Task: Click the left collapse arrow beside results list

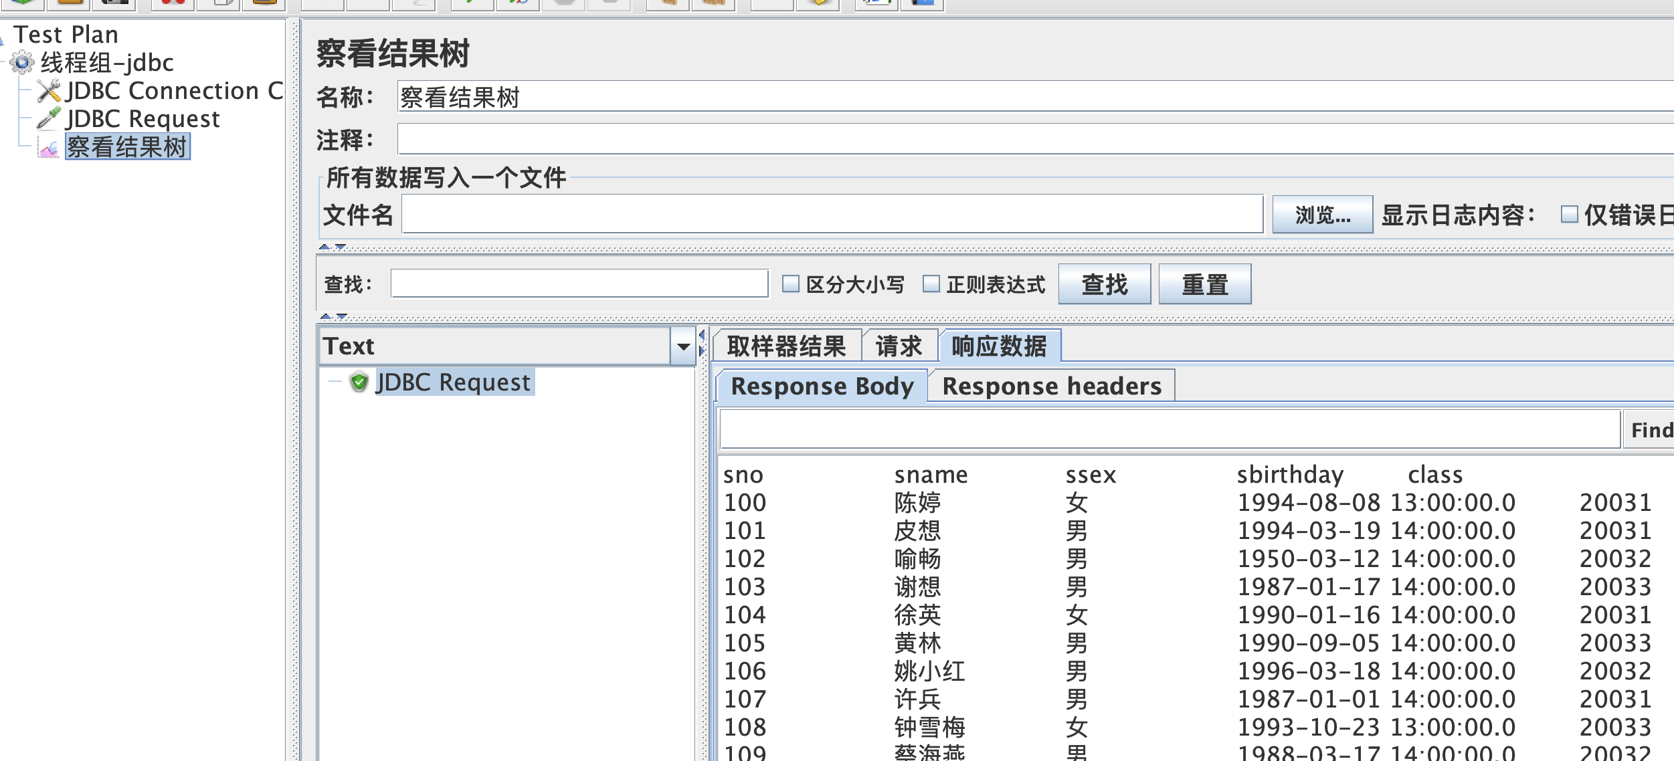Action: pyautogui.click(x=702, y=334)
